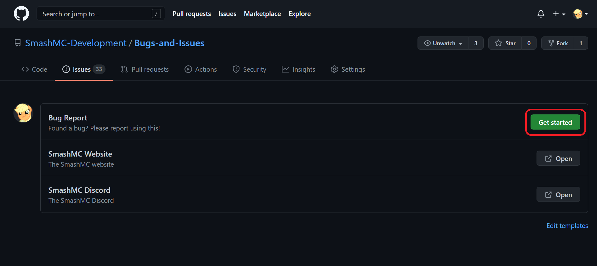
Task: Open Issues in top navigation bar
Action: [227, 14]
